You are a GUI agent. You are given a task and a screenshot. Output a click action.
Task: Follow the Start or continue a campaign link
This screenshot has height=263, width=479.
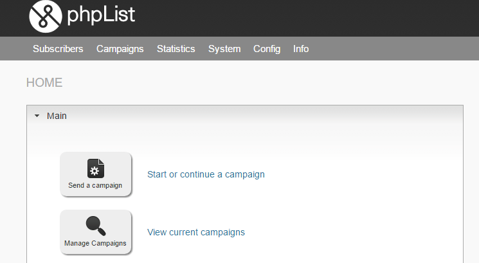tap(206, 174)
